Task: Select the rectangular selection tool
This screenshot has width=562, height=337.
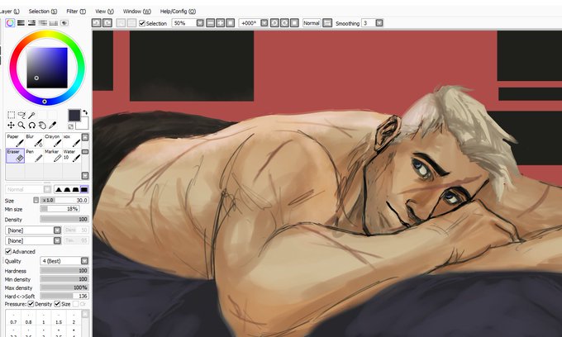Action: [x=11, y=115]
